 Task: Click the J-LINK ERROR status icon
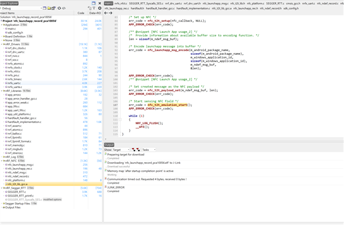point(105,187)
